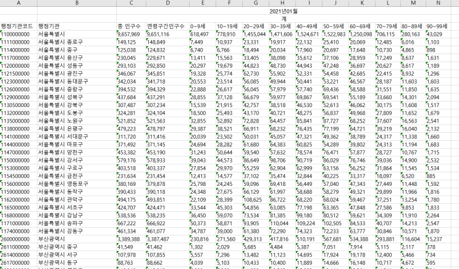Viewport: 459px width, 269px height.
Task: Click value 108,625 for 관악구
Action: [x=256, y=199]
